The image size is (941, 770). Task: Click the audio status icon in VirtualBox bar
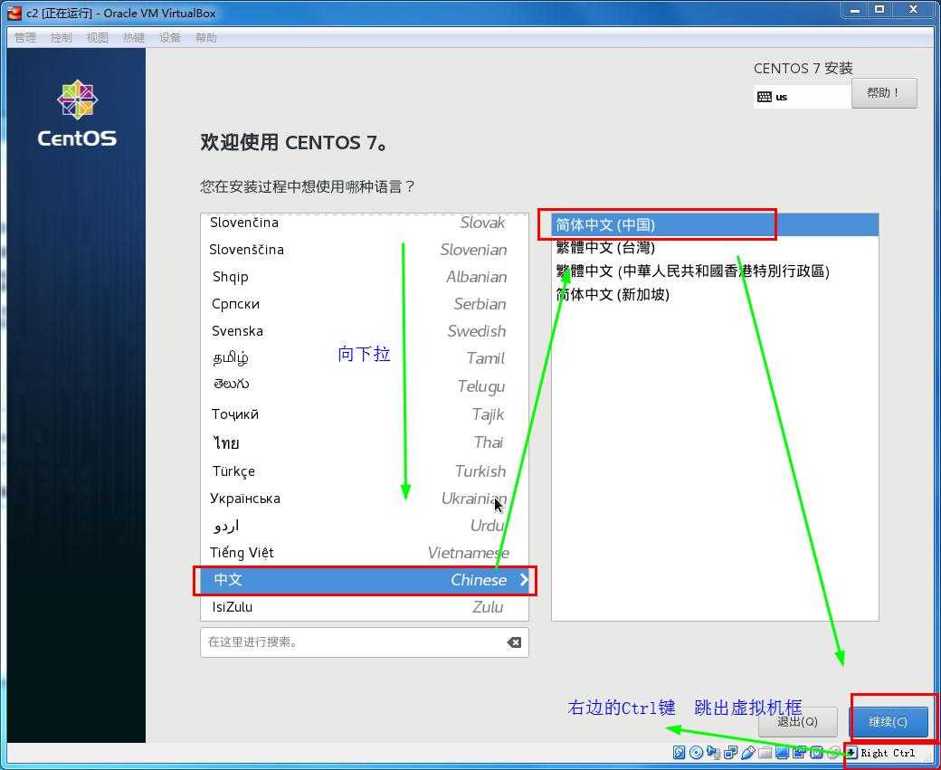coord(713,752)
